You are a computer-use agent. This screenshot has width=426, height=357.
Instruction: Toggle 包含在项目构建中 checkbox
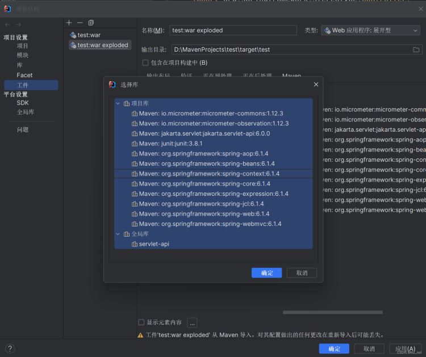point(145,62)
